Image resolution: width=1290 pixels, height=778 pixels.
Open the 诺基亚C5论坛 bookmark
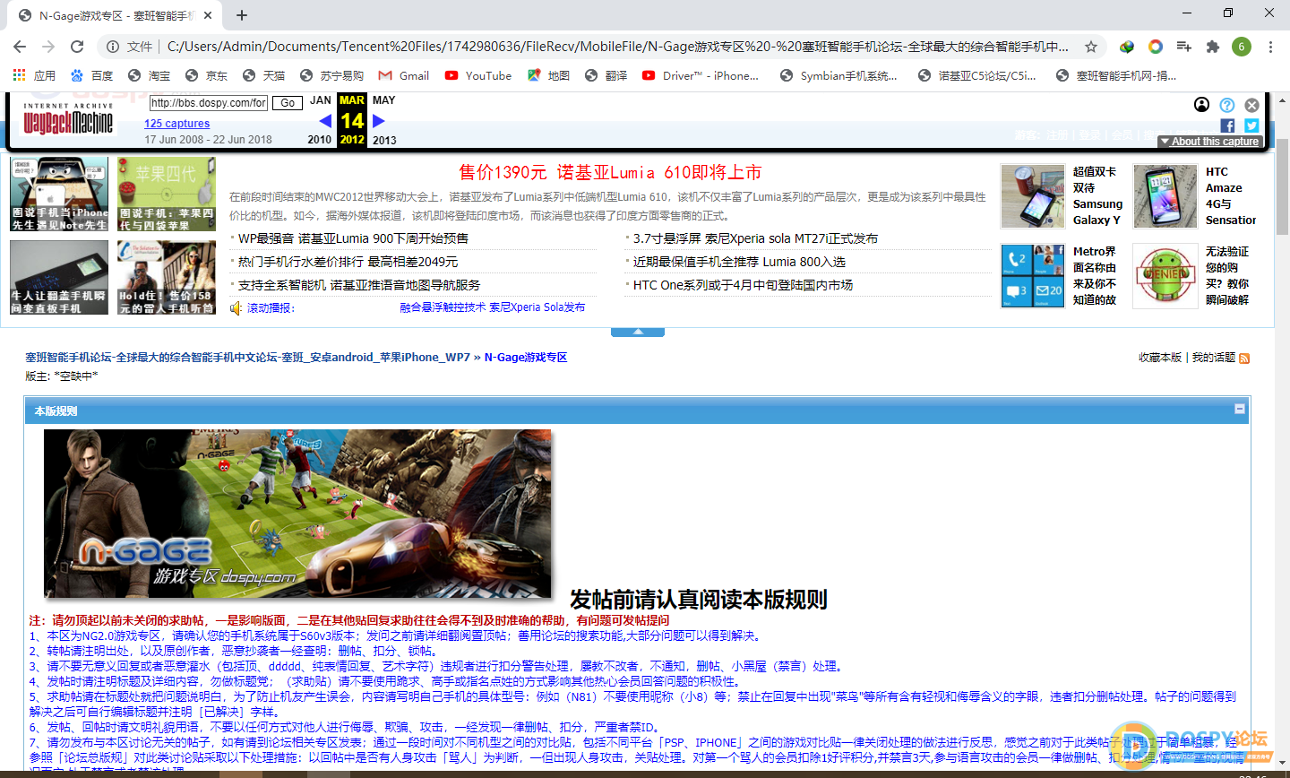pyautogui.click(x=977, y=75)
